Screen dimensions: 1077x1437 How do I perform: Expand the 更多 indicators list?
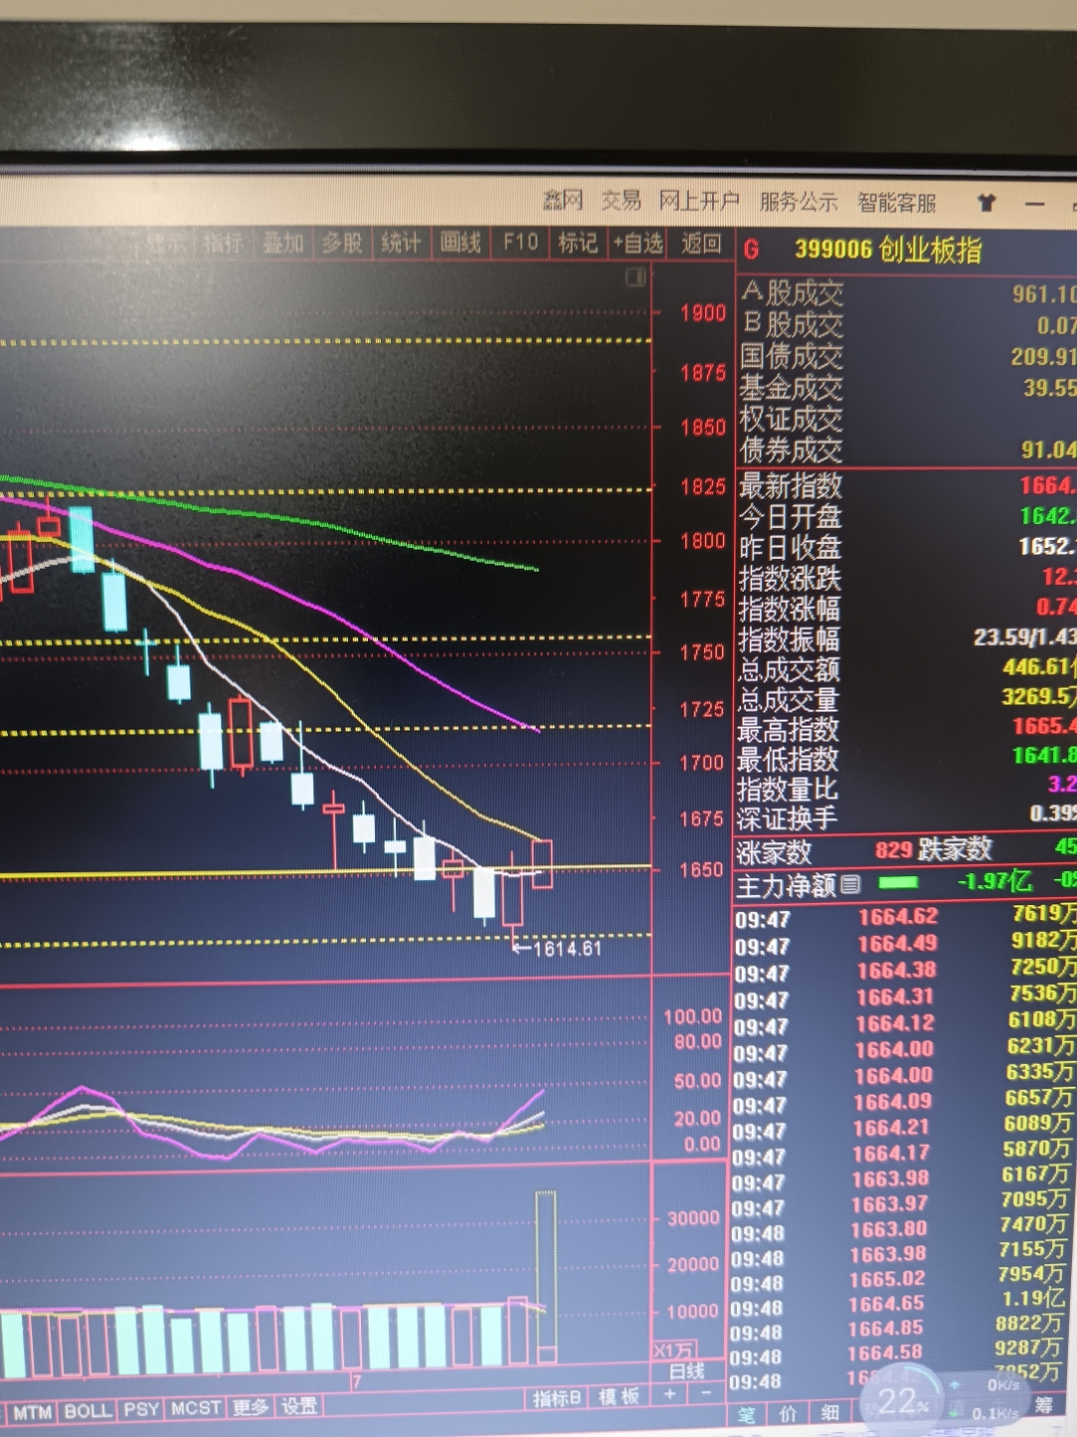[250, 1408]
